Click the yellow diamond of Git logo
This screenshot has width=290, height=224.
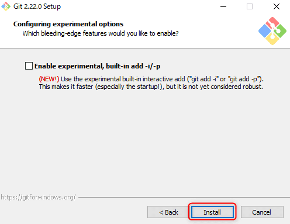pyautogui.click(x=272, y=39)
